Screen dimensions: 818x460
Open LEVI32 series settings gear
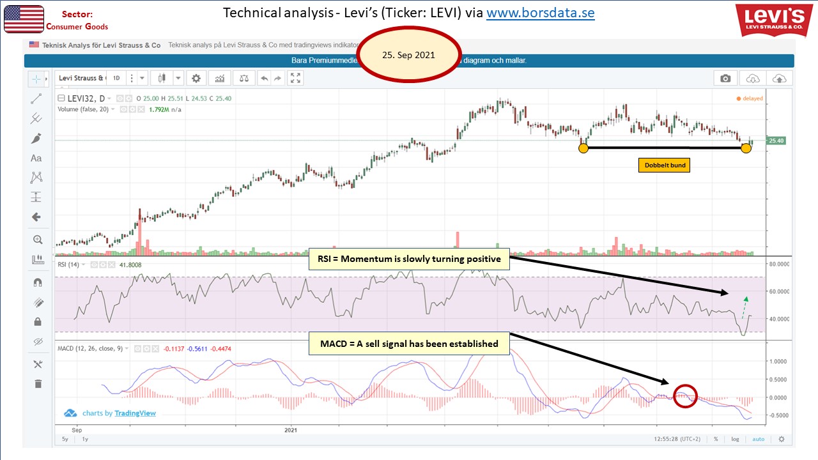pyautogui.click(x=128, y=98)
